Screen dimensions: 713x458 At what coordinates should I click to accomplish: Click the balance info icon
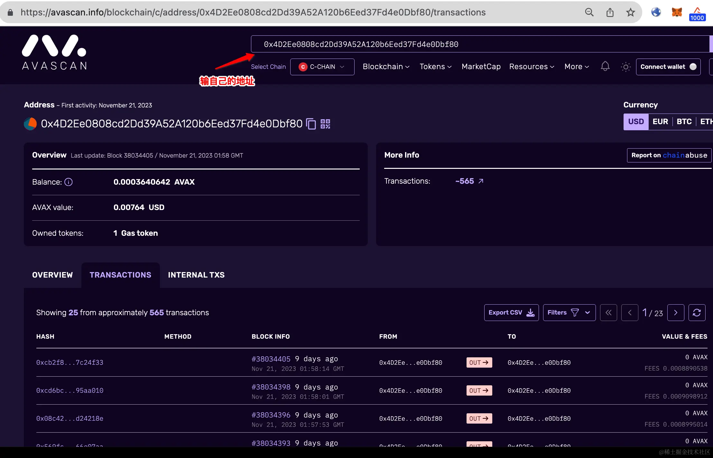69,182
